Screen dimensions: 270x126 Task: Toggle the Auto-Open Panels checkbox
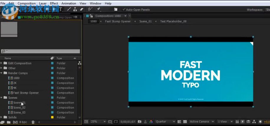tap(124, 9)
